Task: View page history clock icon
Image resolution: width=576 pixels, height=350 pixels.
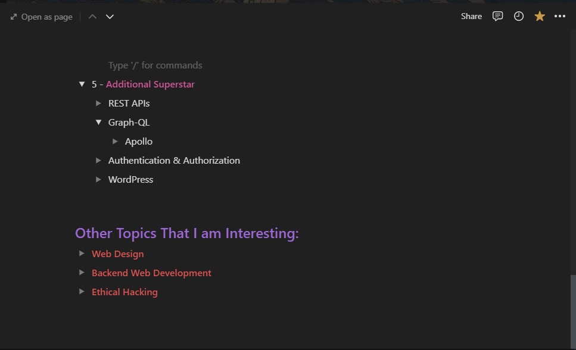Action: [x=518, y=16]
